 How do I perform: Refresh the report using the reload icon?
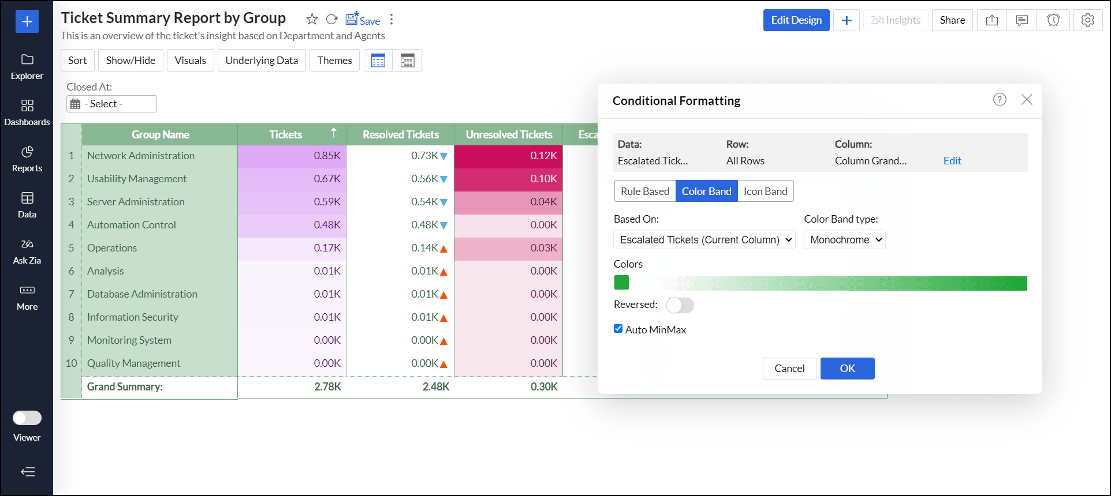click(x=331, y=20)
